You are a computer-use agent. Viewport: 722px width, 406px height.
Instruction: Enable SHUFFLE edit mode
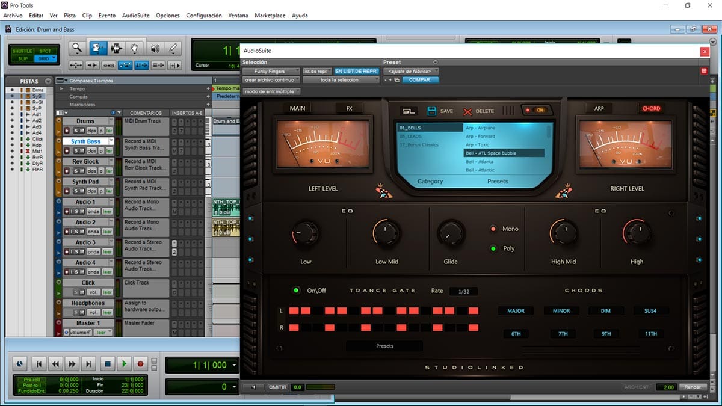[23, 51]
